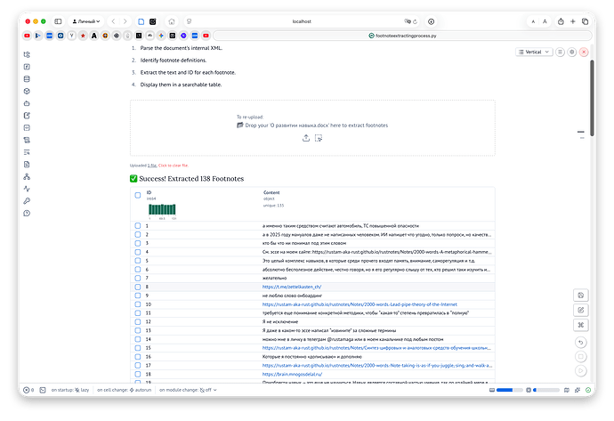Open the Vertical layout dropdown
Image resolution: width=614 pixels, height=421 pixels.
534,53
